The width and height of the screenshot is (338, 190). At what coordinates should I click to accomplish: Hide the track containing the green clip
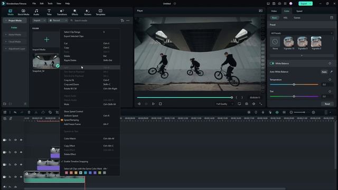[x=21, y=177]
